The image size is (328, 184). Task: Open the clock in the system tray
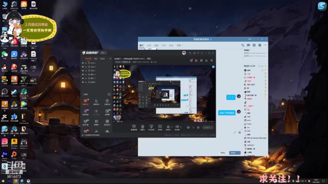pos(316,181)
